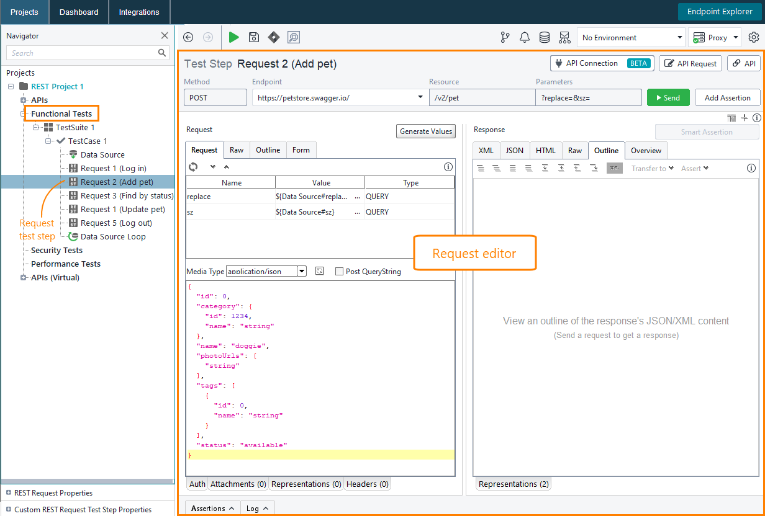The image size is (765, 516).
Task: Toggle the API Connection BETA button
Action: pos(601,63)
